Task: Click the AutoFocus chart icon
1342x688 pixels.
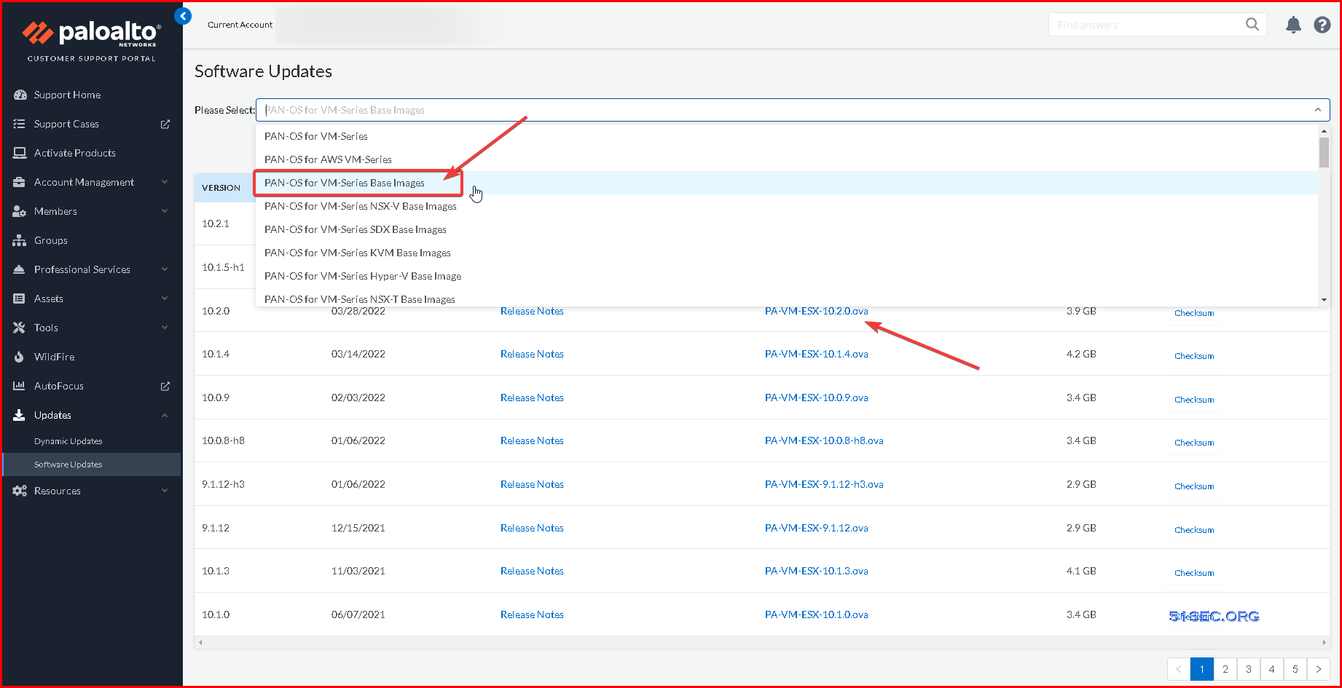Action: pos(20,386)
